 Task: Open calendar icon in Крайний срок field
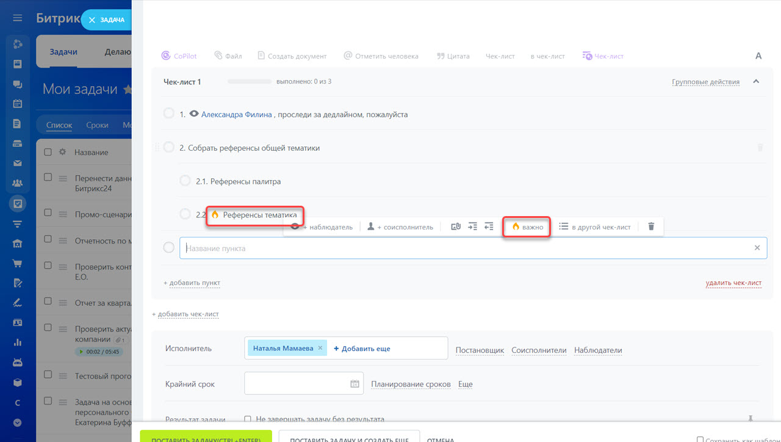[355, 384]
